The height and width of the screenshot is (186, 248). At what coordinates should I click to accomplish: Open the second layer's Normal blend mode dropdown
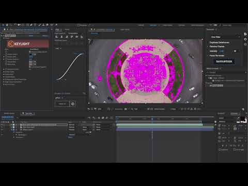click(x=72, y=127)
